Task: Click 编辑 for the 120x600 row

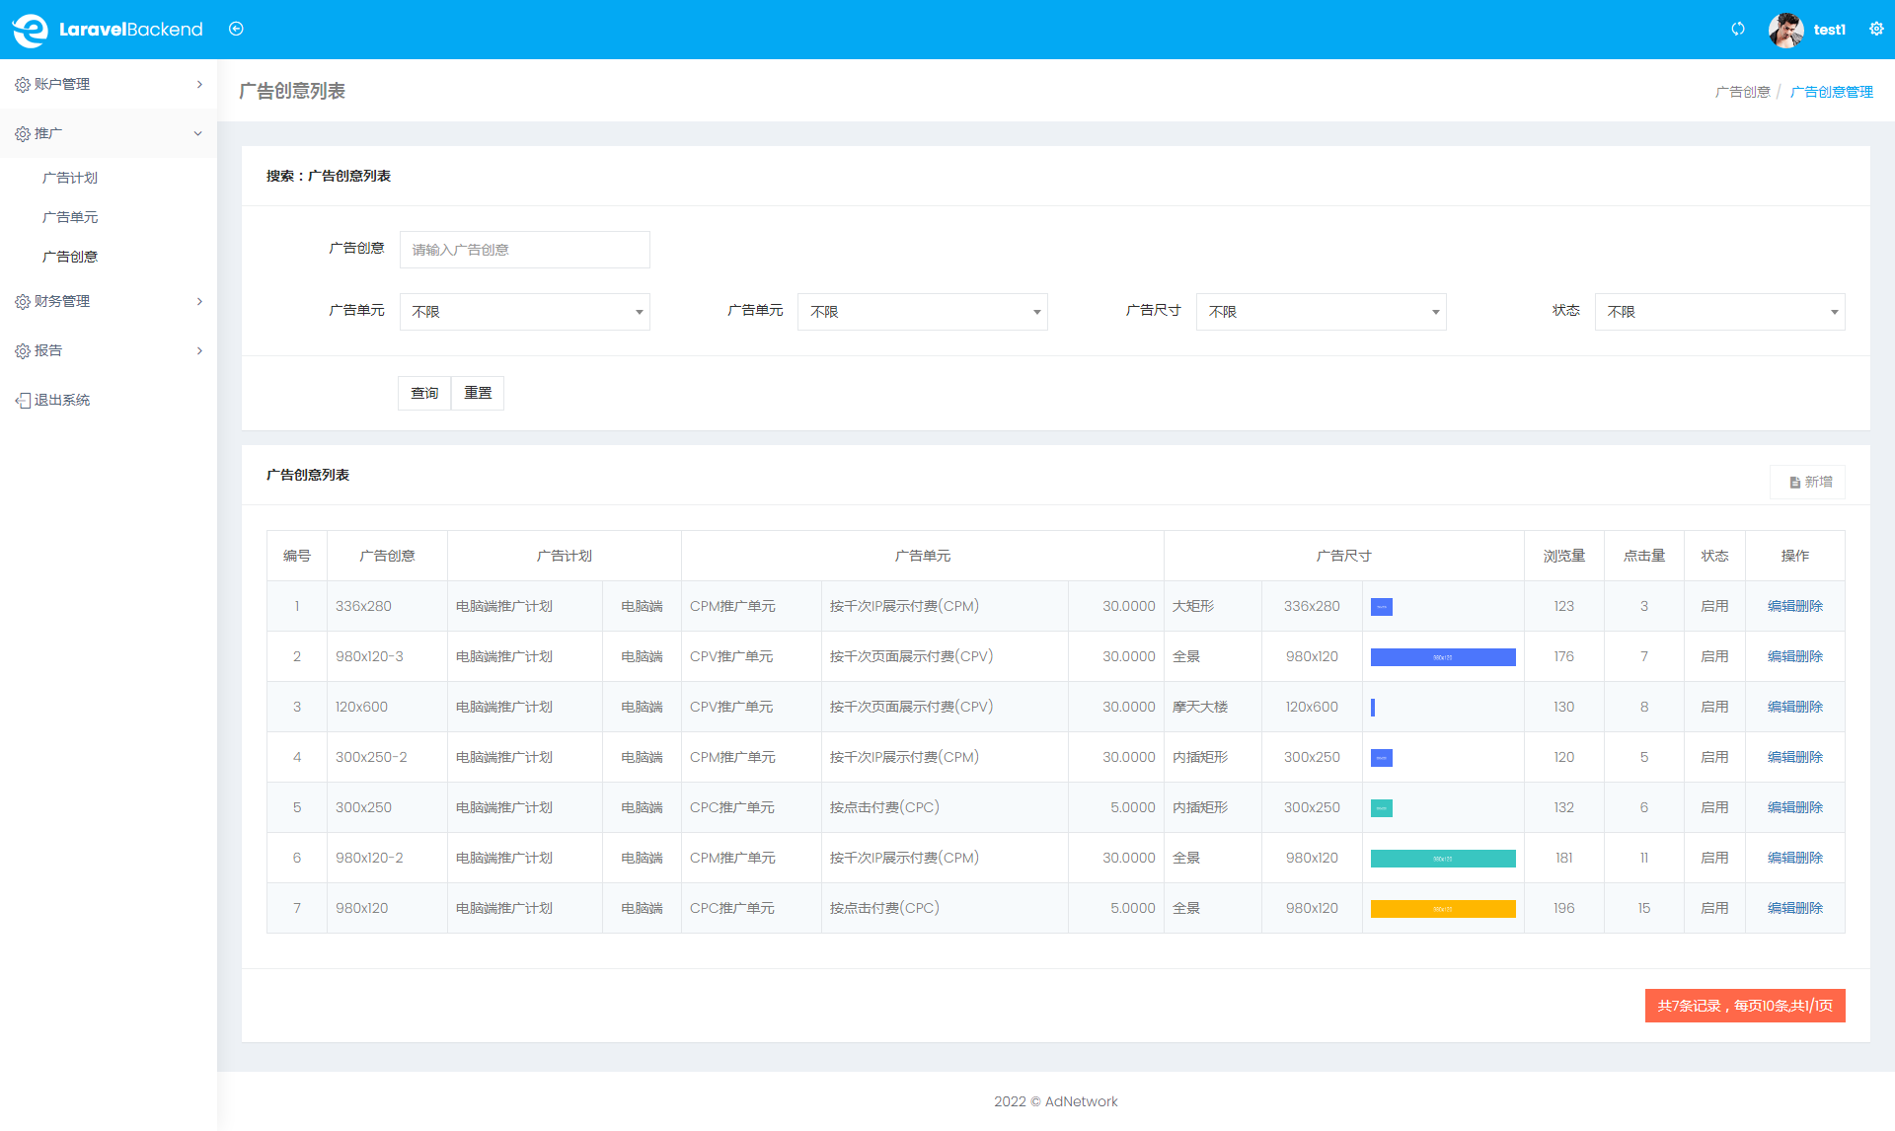Action: pos(1781,707)
